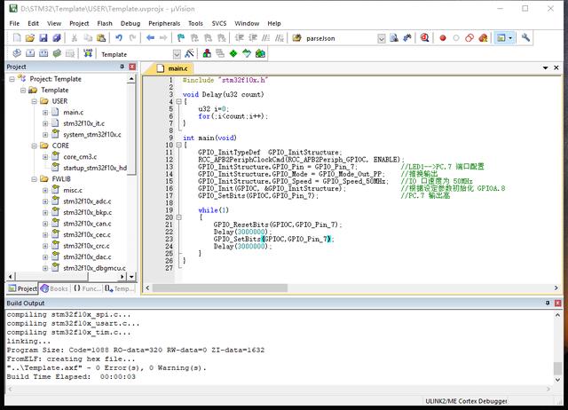Viewport: 568px width, 410px height.
Task: Save all files with stacked-disk icon
Action: click(x=57, y=37)
